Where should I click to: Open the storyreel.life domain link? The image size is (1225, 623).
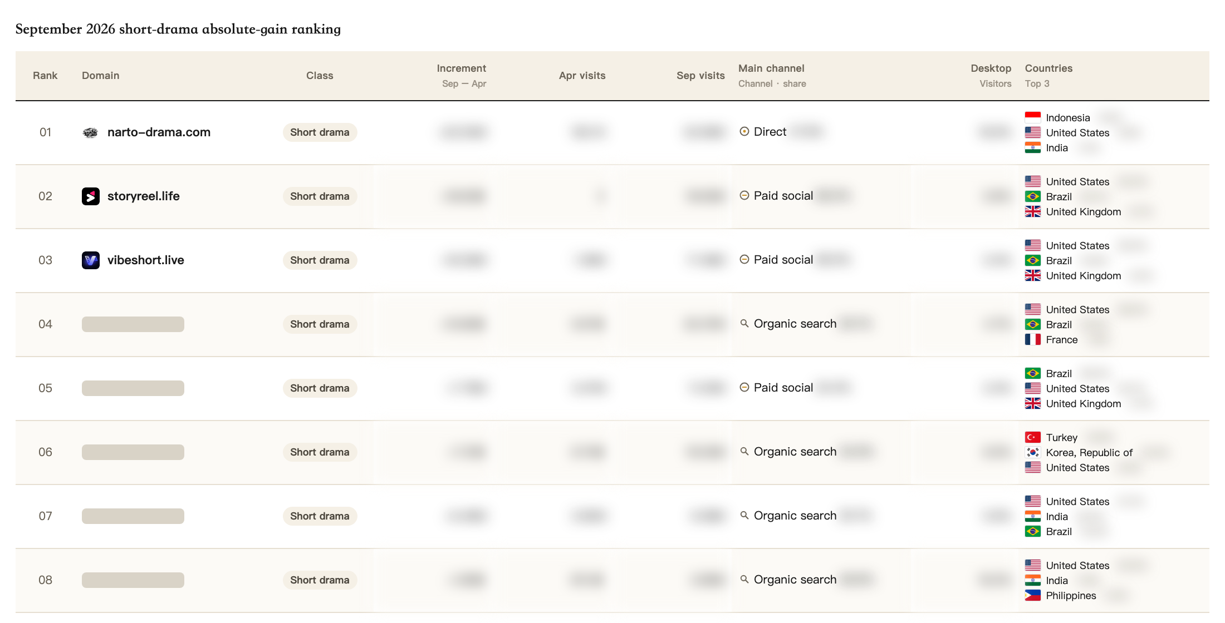click(x=143, y=196)
